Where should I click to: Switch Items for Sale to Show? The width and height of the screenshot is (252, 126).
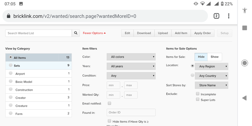point(214,57)
